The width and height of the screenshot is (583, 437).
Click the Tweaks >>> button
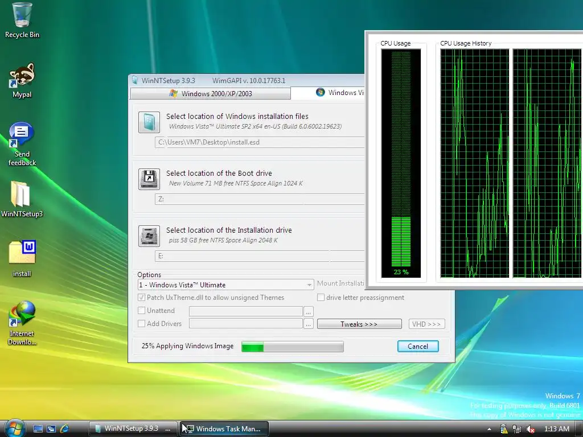click(x=359, y=324)
